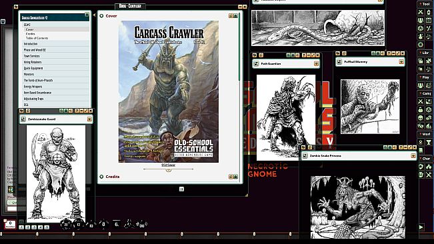Open the people icon in Tool section
The image size is (434, 244).
point(421,20)
